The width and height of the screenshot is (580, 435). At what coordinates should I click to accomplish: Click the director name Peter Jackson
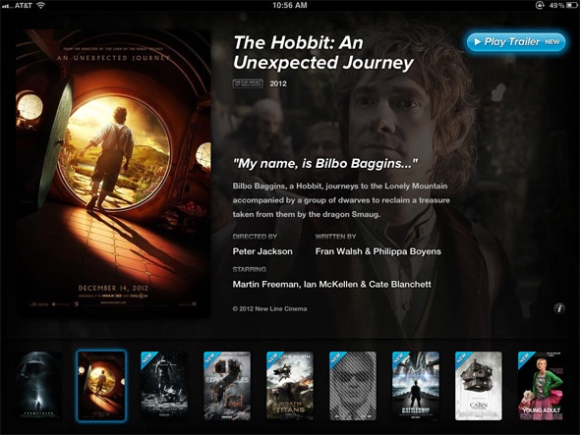pyautogui.click(x=262, y=251)
